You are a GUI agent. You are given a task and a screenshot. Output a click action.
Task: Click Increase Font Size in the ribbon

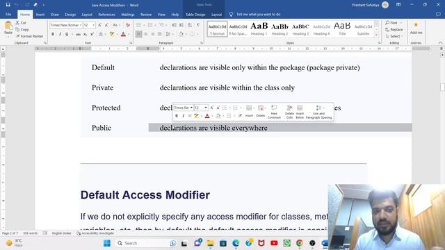click(100, 25)
